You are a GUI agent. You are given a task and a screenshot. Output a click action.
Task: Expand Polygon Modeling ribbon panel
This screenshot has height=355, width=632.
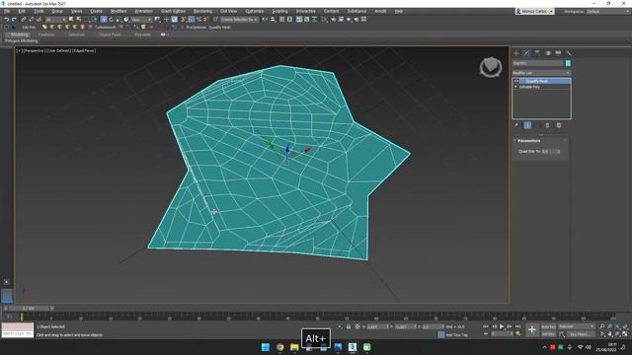(22, 41)
